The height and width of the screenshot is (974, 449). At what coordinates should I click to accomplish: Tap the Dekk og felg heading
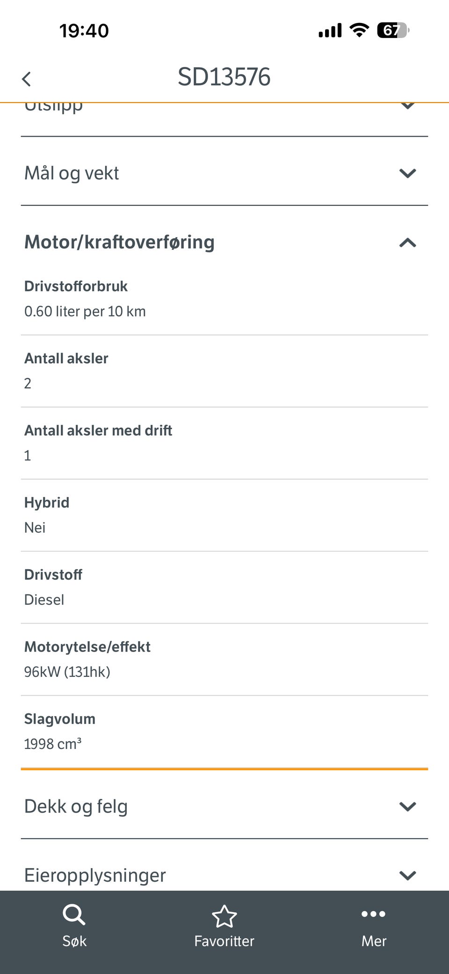click(x=76, y=806)
